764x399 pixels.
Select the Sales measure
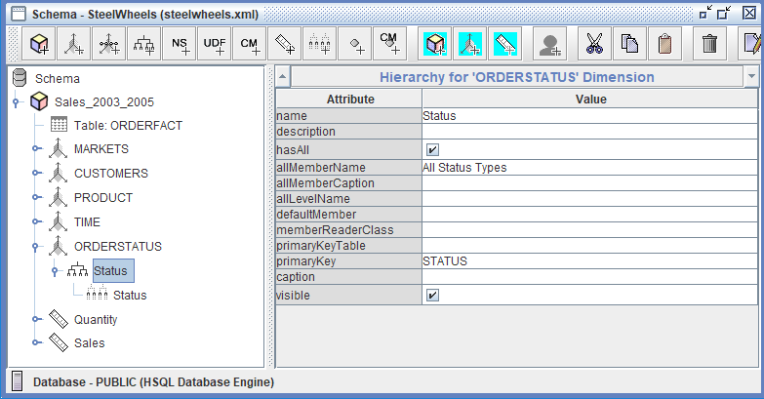point(89,343)
